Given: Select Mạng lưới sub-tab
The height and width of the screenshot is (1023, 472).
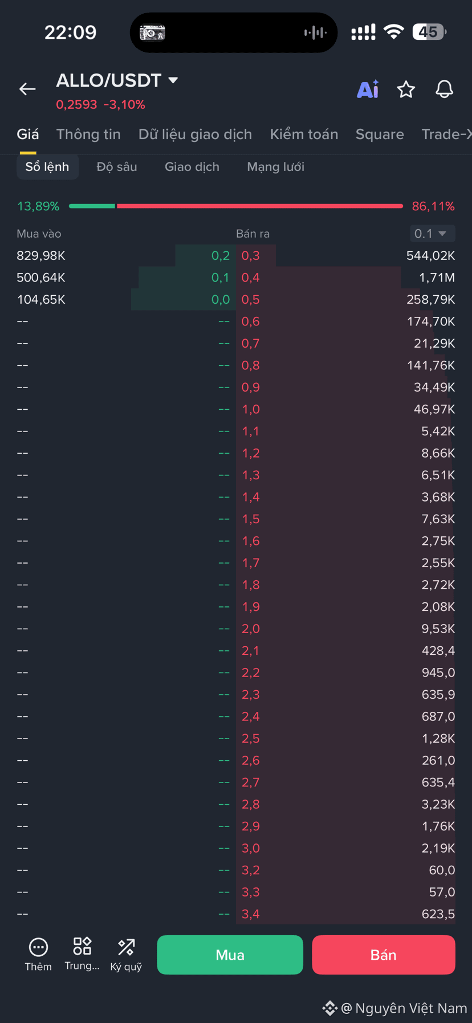Looking at the screenshot, I should [276, 167].
